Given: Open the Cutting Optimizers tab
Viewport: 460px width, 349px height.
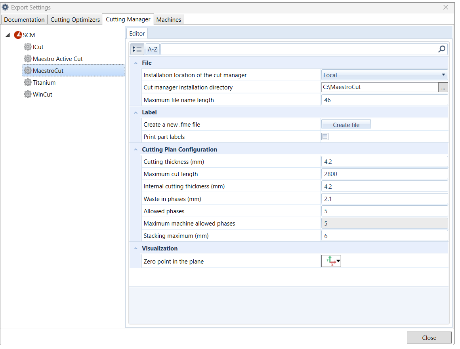Looking at the screenshot, I should tap(75, 20).
